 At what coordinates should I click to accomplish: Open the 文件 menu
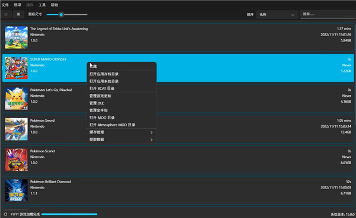click(5, 5)
